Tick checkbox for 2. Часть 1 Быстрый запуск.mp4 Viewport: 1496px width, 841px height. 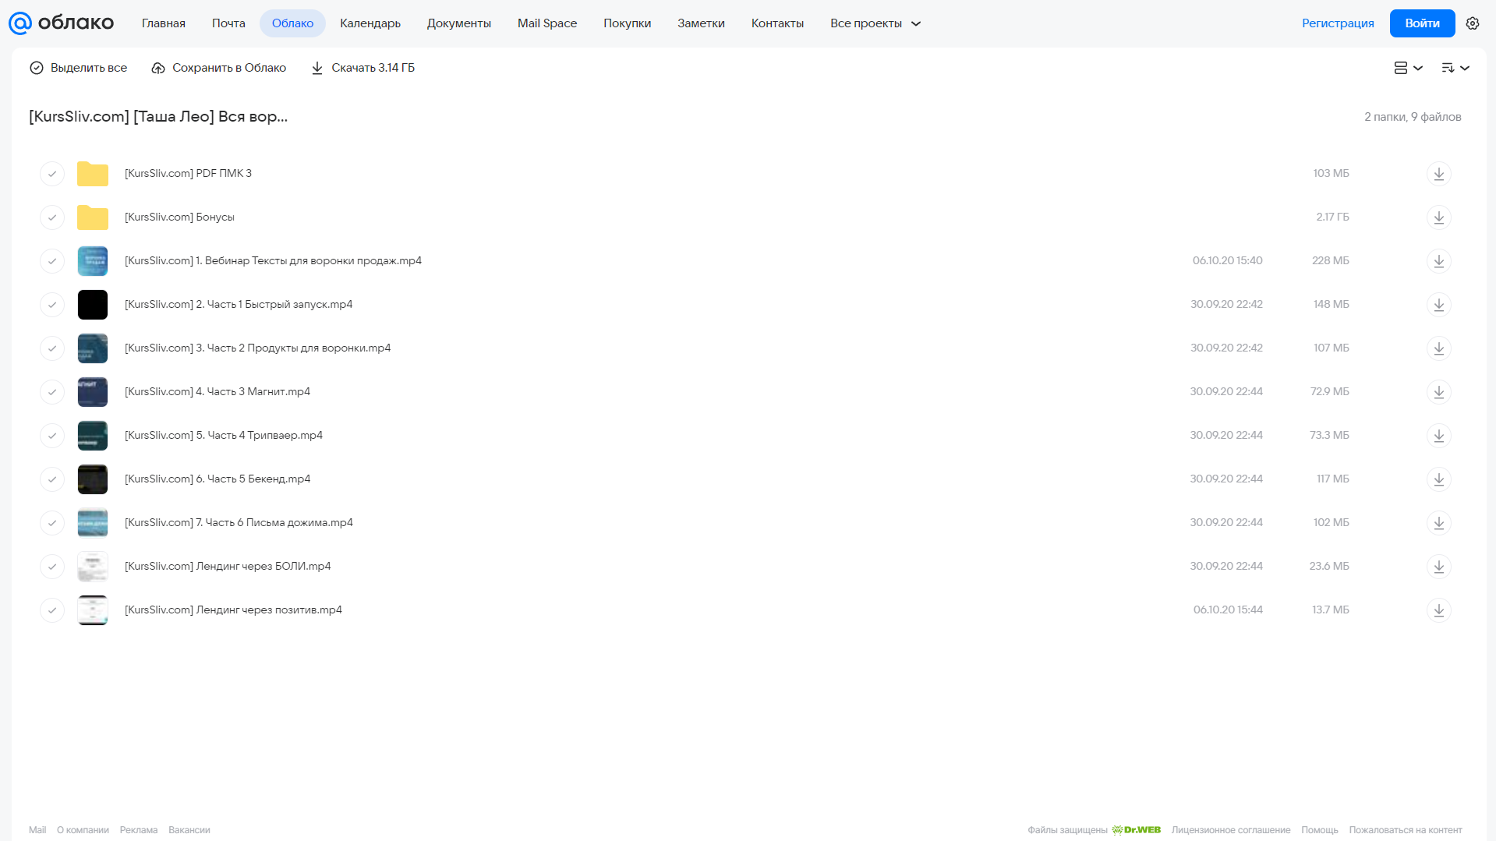52,304
